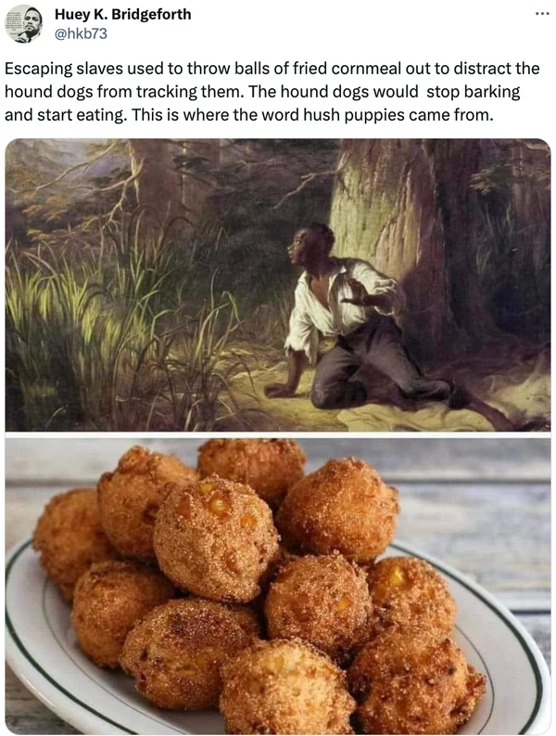Click the top center hush puppy with corn kernels
This screenshot has width=556, height=736.
point(216,537)
